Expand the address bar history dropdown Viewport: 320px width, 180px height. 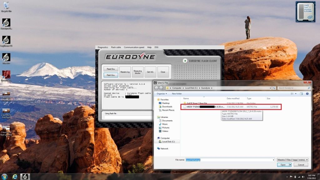pyautogui.click(x=270, y=88)
